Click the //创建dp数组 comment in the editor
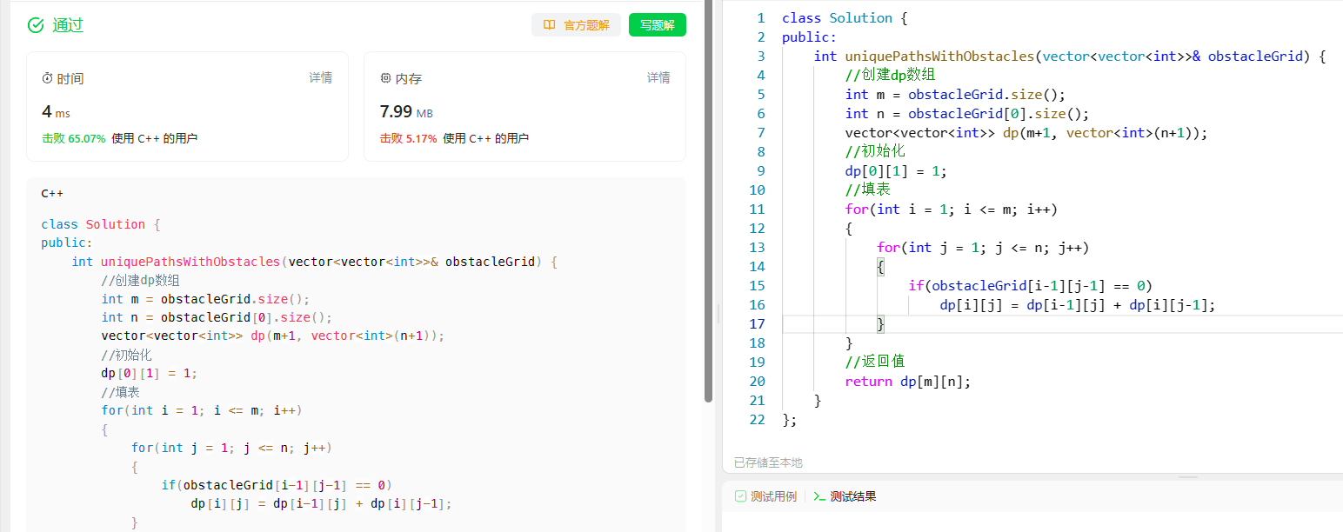Viewport: 1343px width, 532px height. [x=891, y=76]
